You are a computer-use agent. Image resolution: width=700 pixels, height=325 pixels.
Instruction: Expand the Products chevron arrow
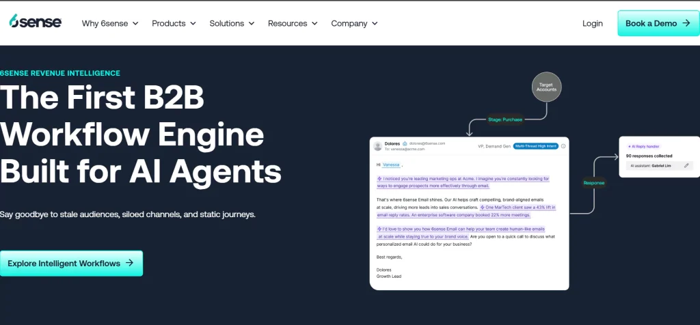click(193, 24)
